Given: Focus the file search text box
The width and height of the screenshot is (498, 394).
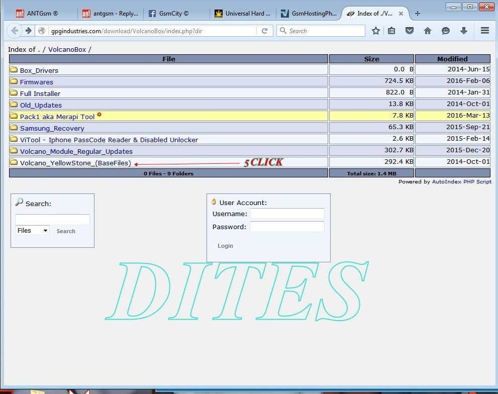Looking at the screenshot, I should 52,219.
